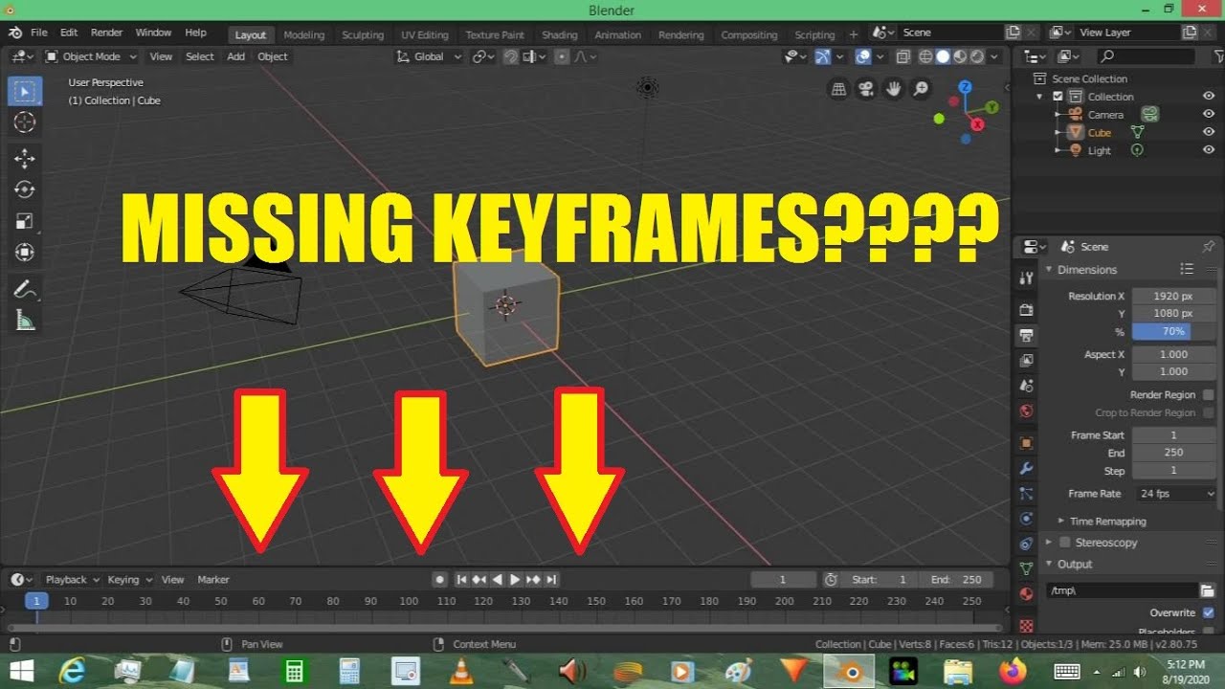Uncheck the Overwrite output checkbox
This screenshot has height=689, width=1225.
coord(1209,612)
